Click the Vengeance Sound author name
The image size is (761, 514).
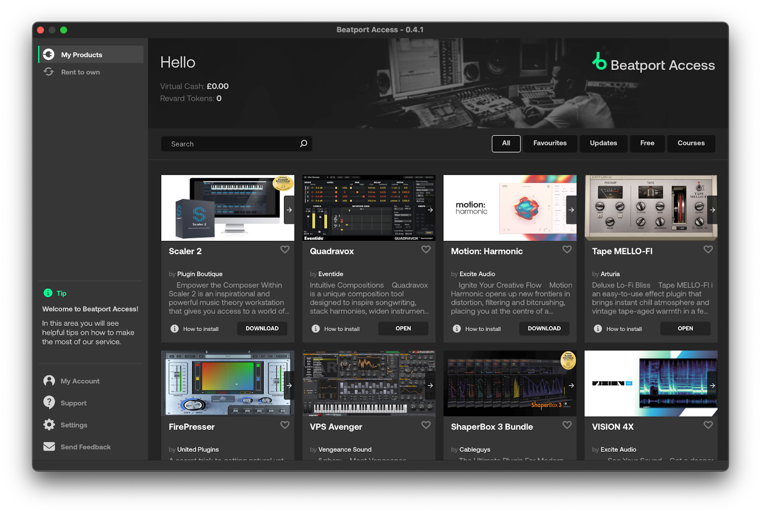coord(345,449)
